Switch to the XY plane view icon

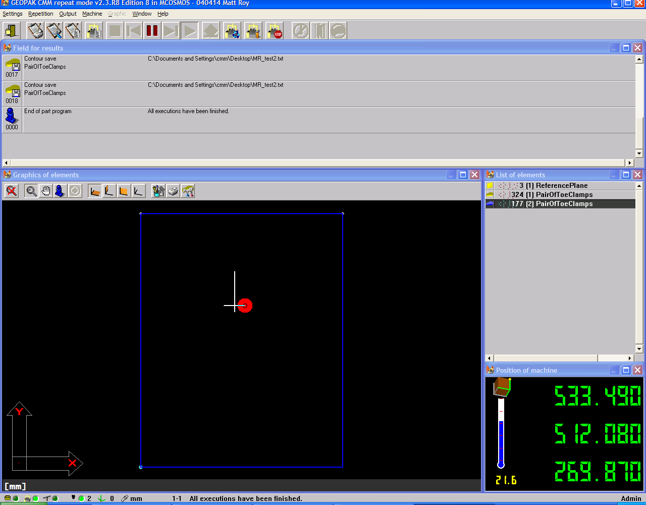tap(95, 191)
